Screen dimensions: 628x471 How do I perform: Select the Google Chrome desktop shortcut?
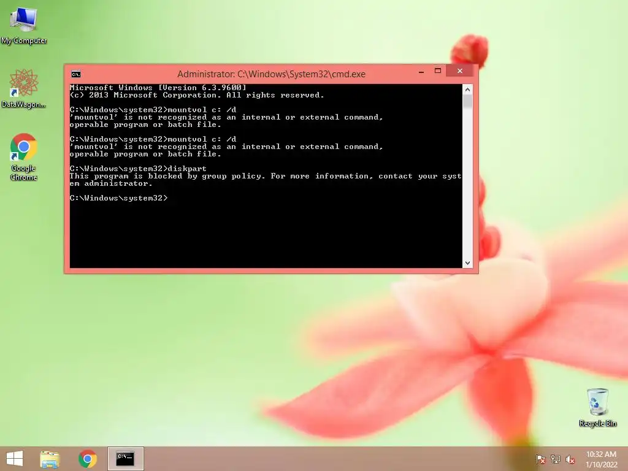(24, 156)
